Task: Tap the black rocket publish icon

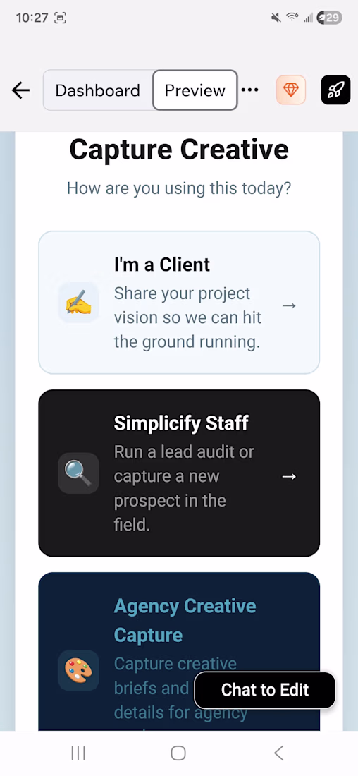Action: [335, 90]
